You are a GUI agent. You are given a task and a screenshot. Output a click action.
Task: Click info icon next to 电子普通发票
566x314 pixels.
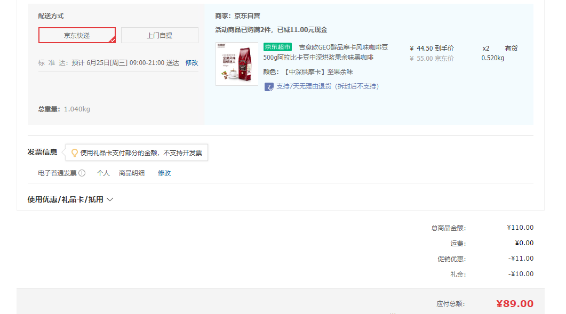[82, 173]
